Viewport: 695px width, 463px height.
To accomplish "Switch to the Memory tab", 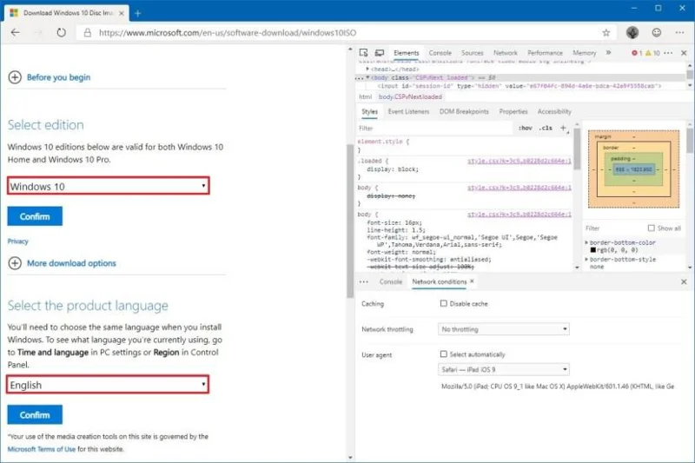I will pyautogui.click(x=584, y=53).
